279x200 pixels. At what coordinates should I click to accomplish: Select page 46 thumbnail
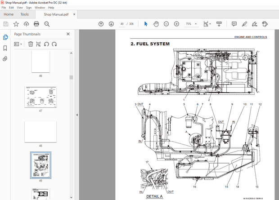[x=40, y=62]
